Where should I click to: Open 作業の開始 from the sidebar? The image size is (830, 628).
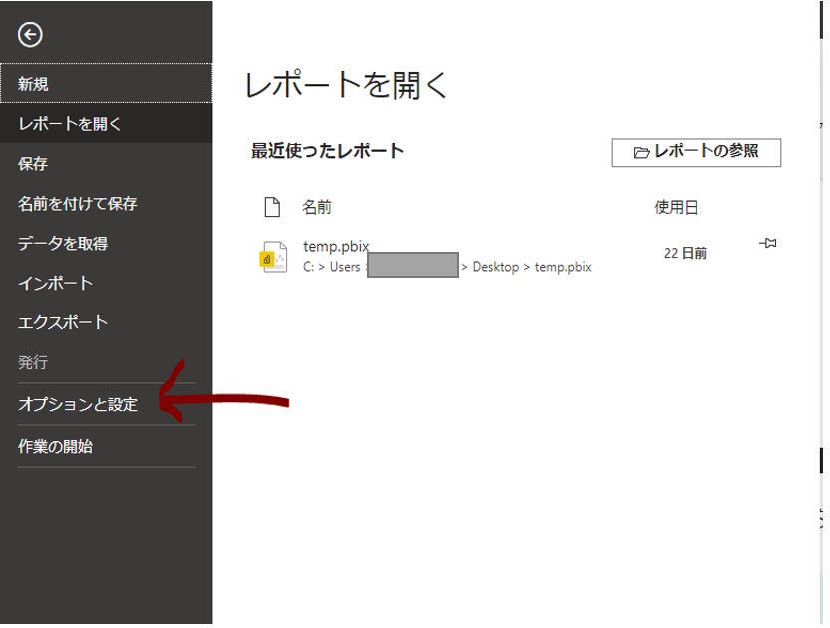coord(56,447)
